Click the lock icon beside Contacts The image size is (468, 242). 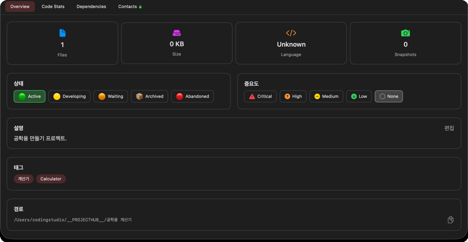pyautogui.click(x=140, y=6)
